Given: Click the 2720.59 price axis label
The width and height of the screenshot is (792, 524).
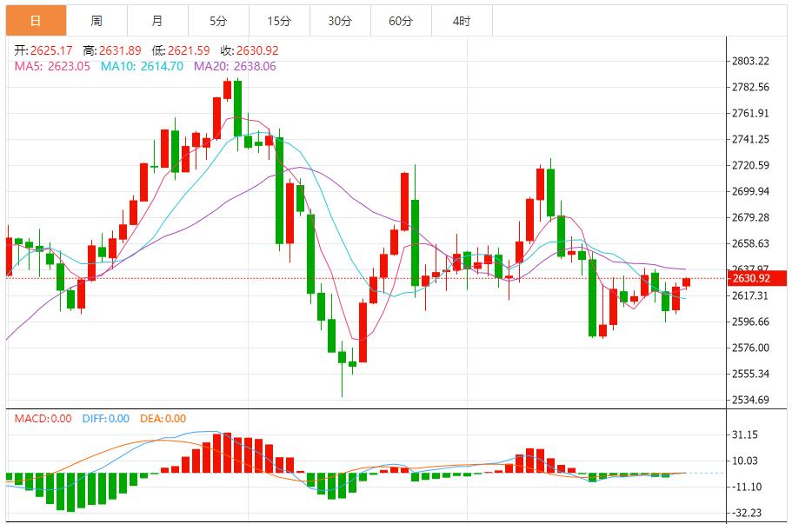Looking at the screenshot, I should coord(750,165).
